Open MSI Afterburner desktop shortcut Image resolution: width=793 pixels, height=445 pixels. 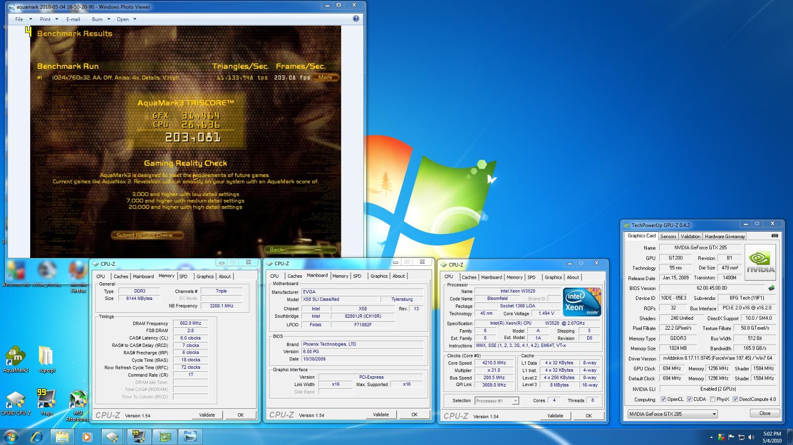pos(78,405)
